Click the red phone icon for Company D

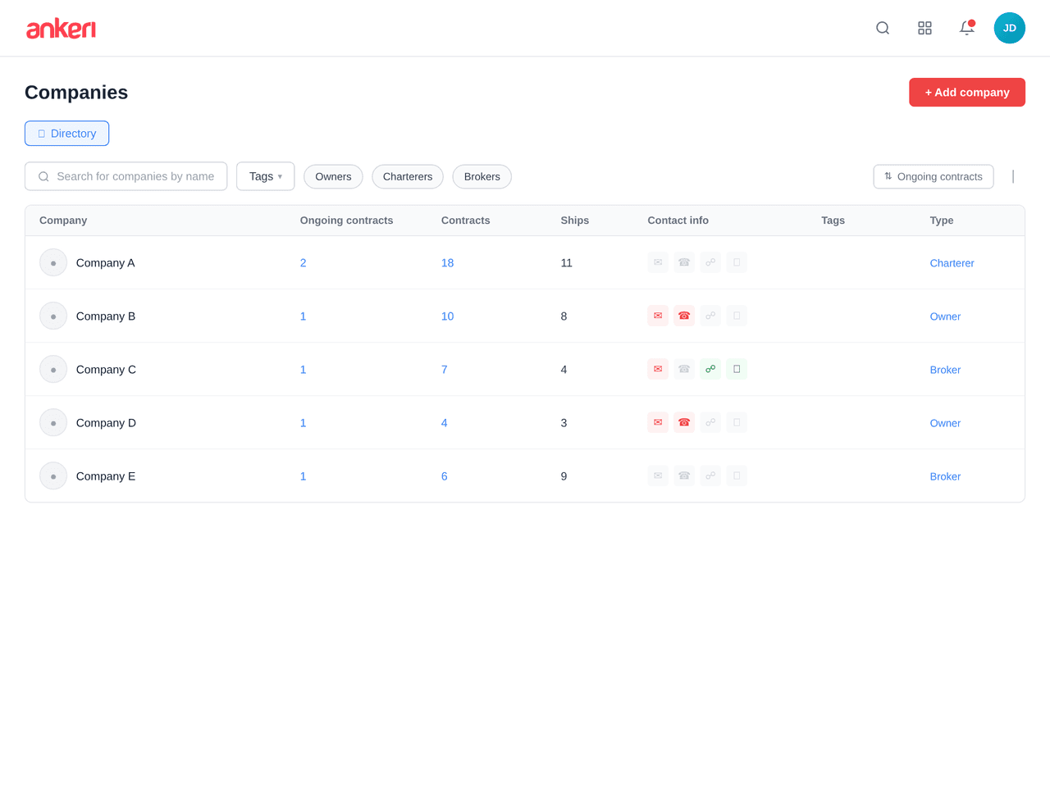point(683,422)
